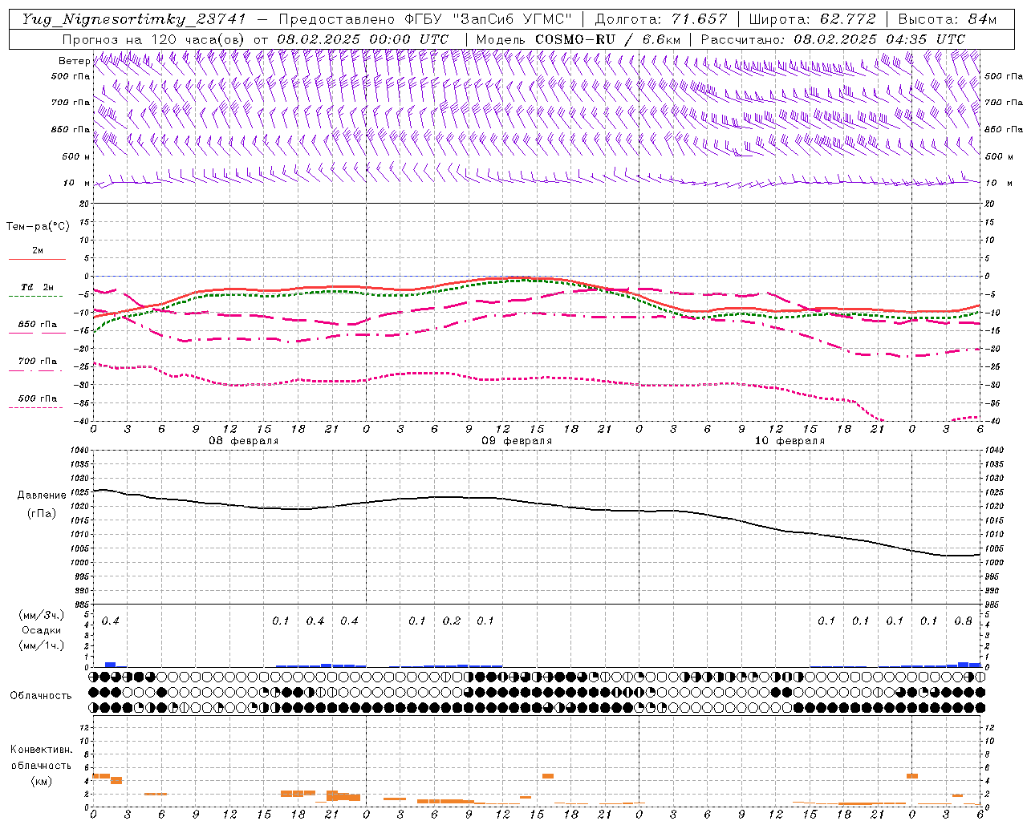
Task: Select the text Предоставлено ФГБУ "ЗапСиб УГМС"
Action: (426, 19)
